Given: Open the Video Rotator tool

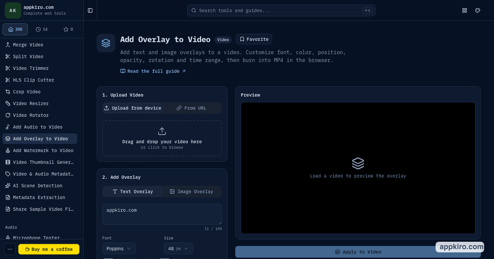Looking at the screenshot, I should click(x=40, y=115).
